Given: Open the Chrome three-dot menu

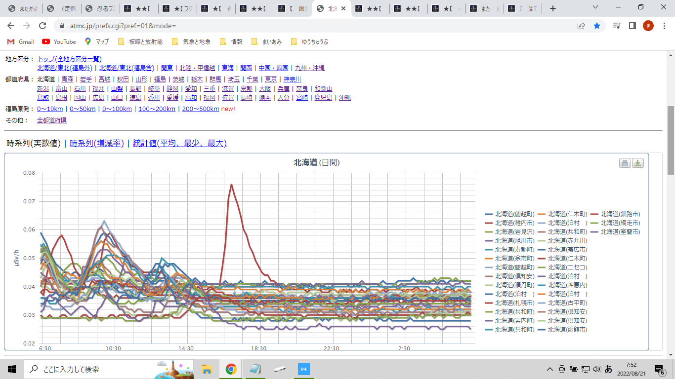Looking at the screenshot, I should coord(664,26).
